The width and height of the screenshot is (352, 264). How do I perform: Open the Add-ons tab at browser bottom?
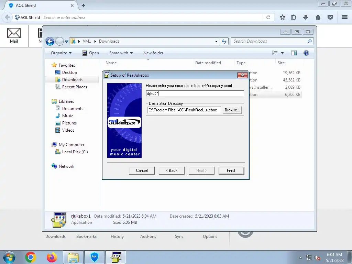coord(148,236)
